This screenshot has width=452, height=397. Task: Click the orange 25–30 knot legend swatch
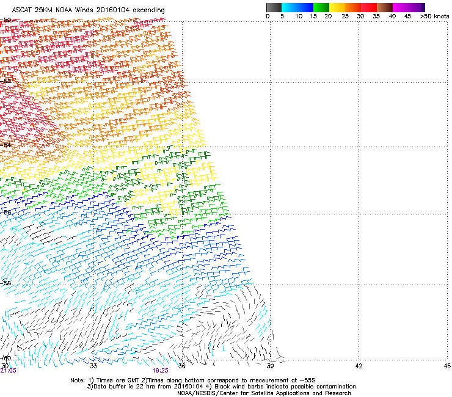(x=353, y=7)
